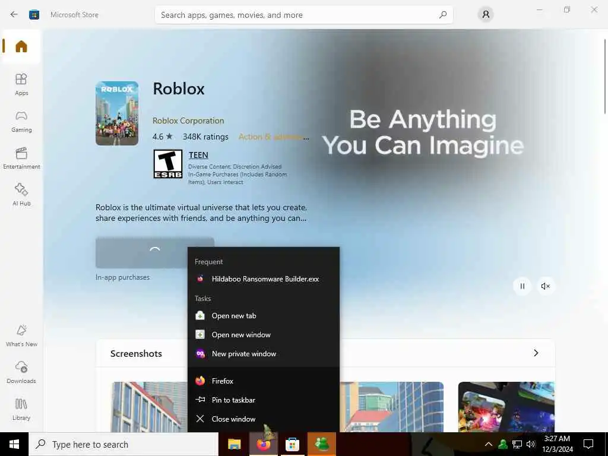The image size is (608, 456).
Task: Click the 348K ratings text
Action: click(205, 137)
